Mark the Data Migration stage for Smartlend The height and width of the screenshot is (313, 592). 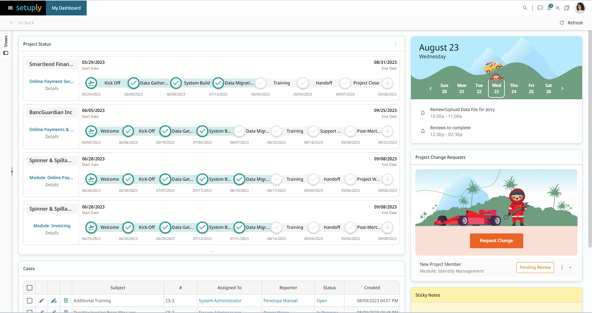click(218, 83)
